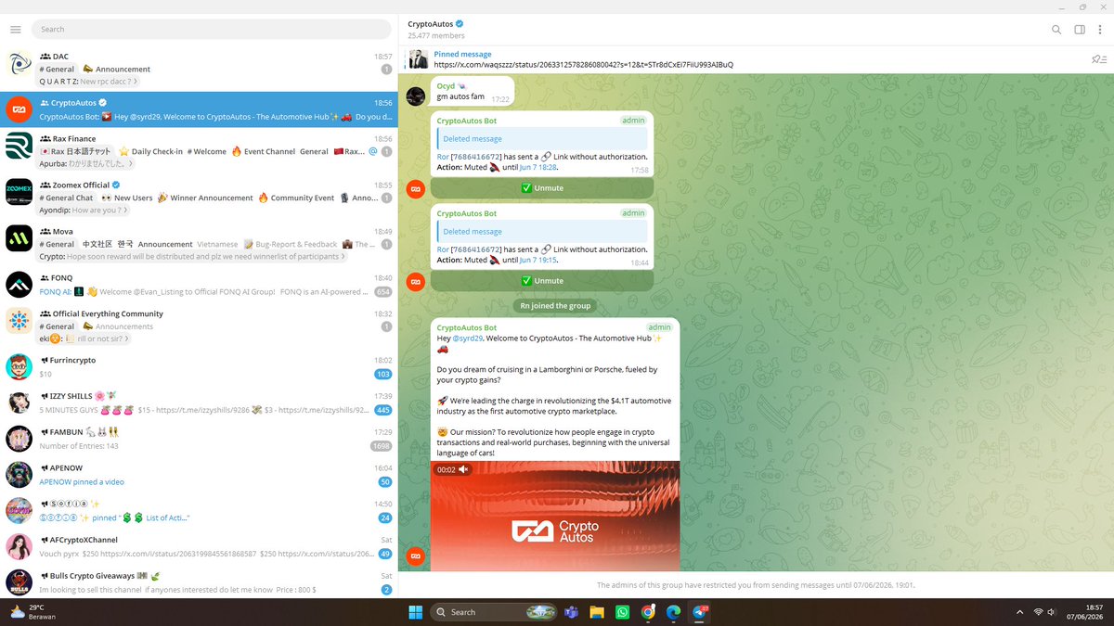Open APENOW channel avatar
The height and width of the screenshot is (626, 1114).
(x=19, y=475)
